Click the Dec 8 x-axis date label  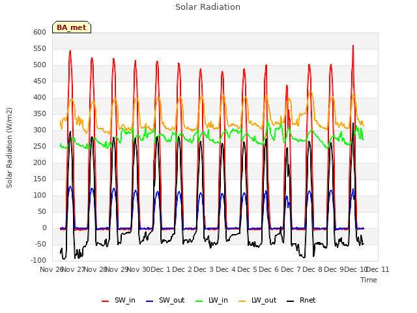(x=313, y=269)
